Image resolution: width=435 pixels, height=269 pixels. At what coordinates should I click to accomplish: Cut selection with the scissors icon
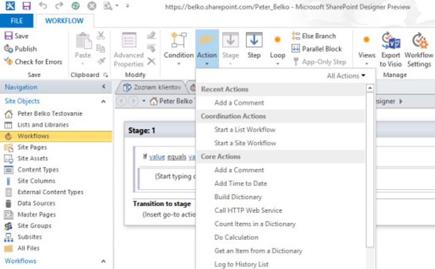pyautogui.click(x=101, y=35)
